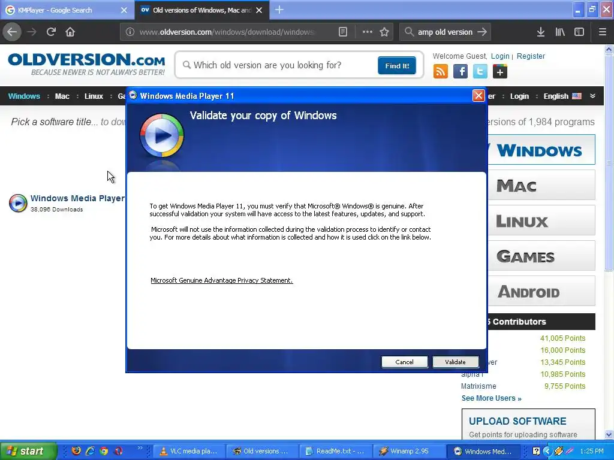Image resolution: width=614 pixels, height=460 pixels.
Task: Cancel the Windows Media Player 11 validation
Action: [405, 362]
